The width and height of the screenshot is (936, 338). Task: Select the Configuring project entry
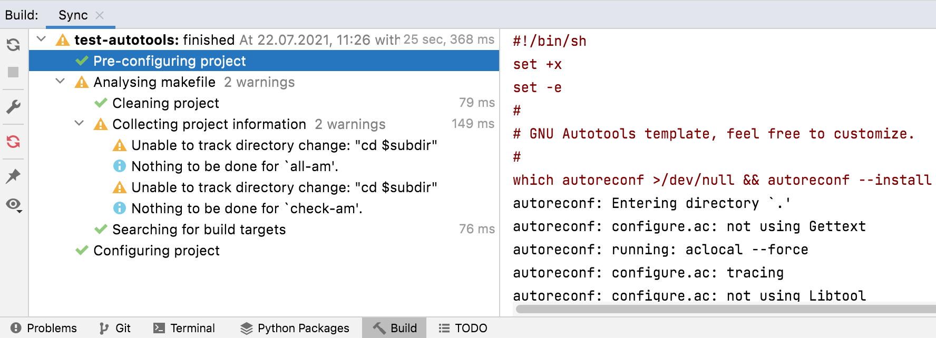[x=156, y=251]
